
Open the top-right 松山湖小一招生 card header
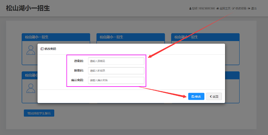point(205,37)
